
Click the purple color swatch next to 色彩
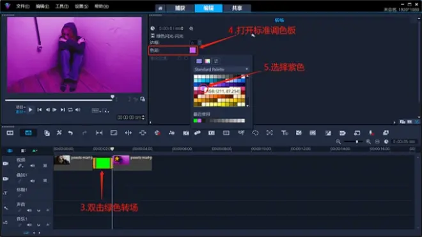coord(192,50)
